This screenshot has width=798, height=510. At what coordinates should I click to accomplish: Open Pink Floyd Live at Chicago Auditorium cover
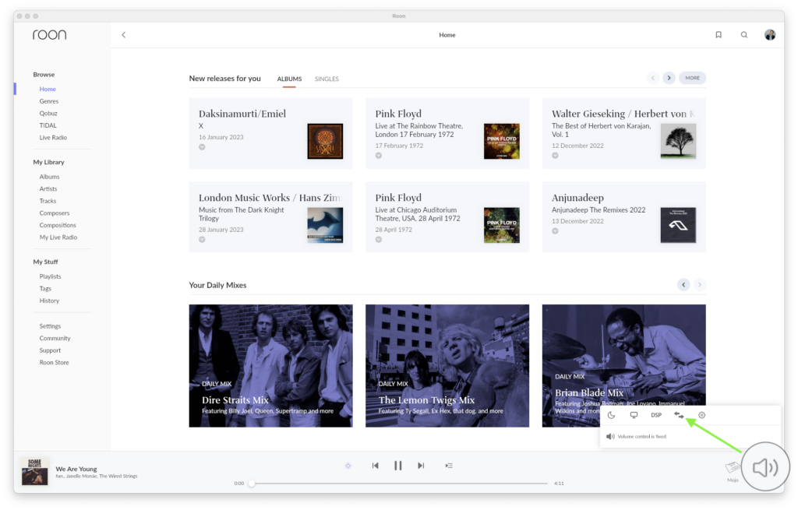coord(502,225)
